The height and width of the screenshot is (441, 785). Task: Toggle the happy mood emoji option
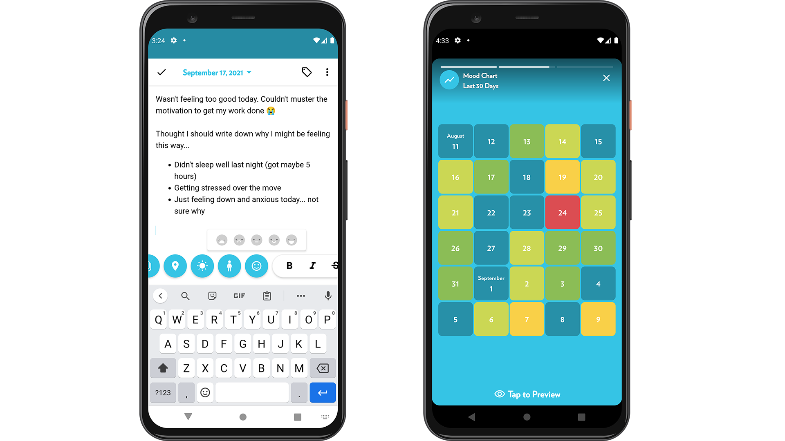point(274,240)
